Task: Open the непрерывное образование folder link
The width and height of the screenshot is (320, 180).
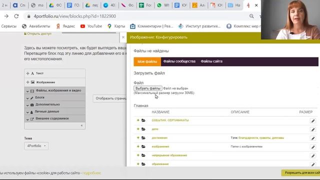Action: [x=169, y=155]
